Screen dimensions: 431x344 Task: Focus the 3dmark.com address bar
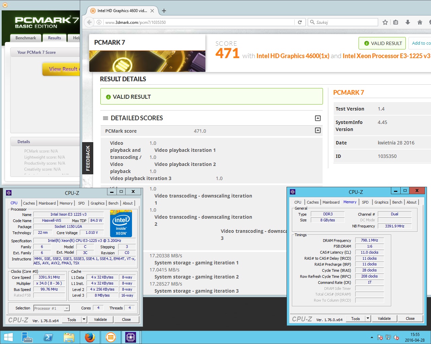[x=199, y=22]
